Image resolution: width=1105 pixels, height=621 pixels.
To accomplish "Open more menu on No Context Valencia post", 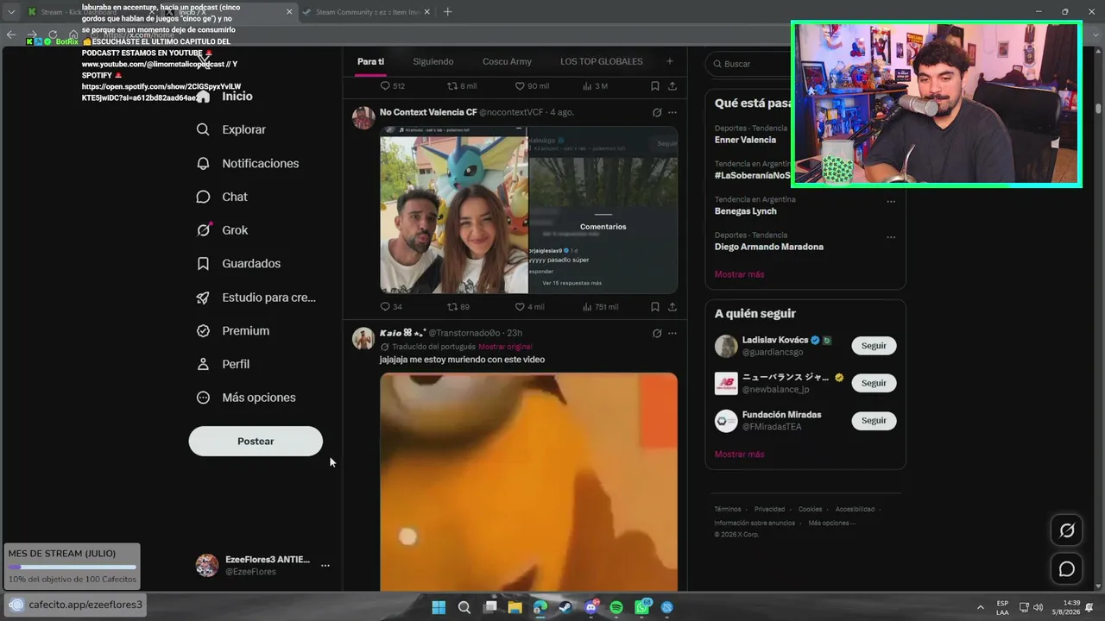I will coord(672,112).
